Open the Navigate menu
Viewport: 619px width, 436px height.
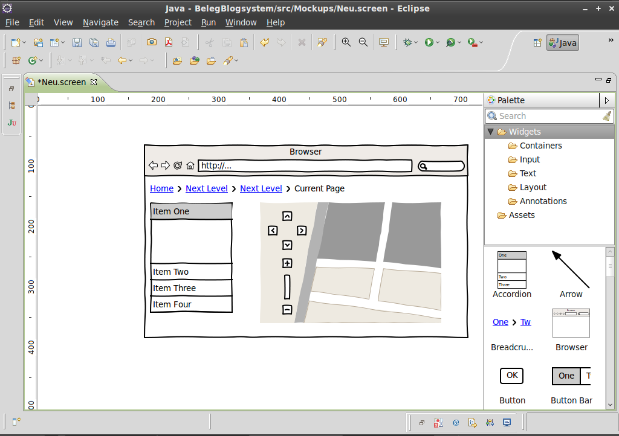point(100,22)
